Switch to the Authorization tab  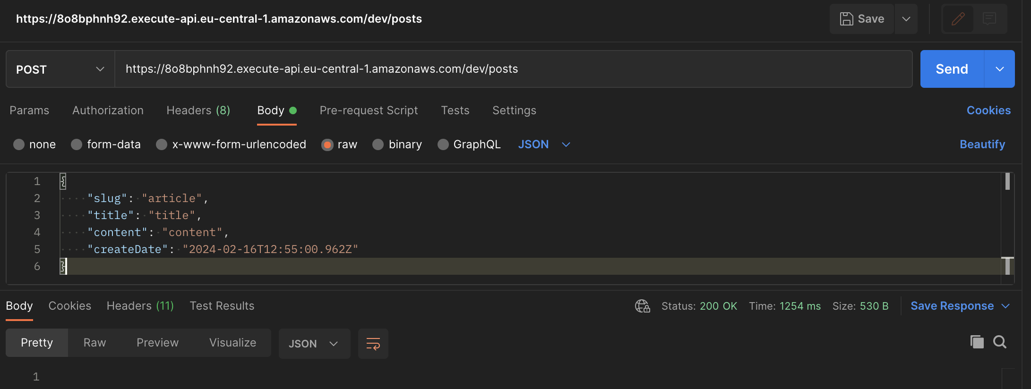108,110
